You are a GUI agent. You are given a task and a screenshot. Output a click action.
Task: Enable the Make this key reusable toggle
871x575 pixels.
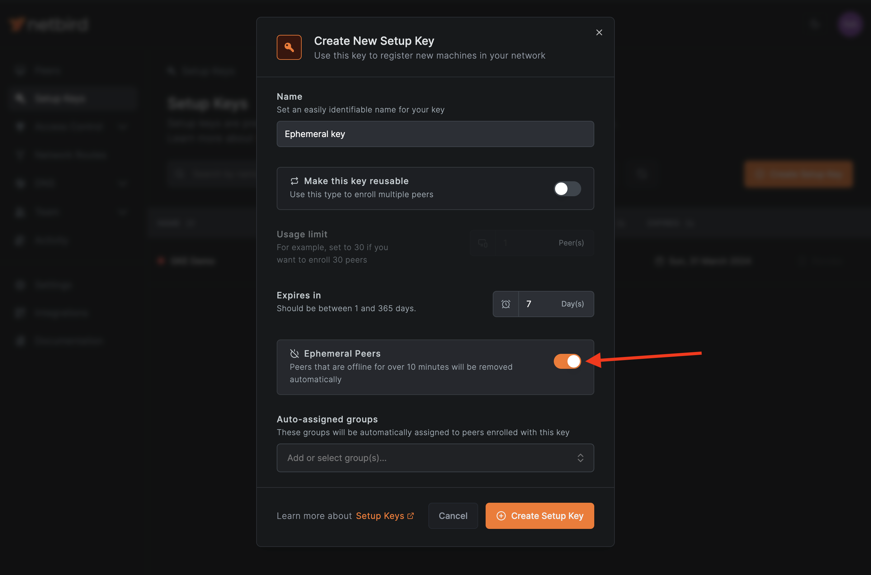click(567, 188)
